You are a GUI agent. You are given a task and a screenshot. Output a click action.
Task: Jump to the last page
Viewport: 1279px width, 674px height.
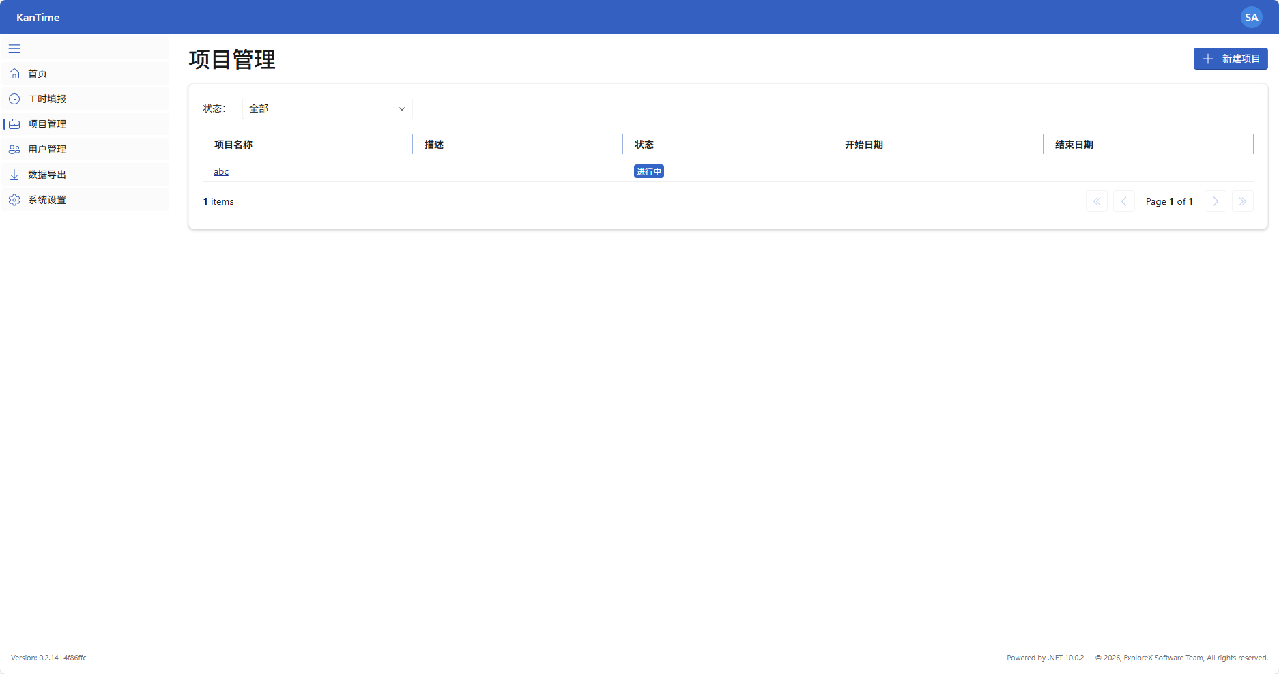[1242, 201]
